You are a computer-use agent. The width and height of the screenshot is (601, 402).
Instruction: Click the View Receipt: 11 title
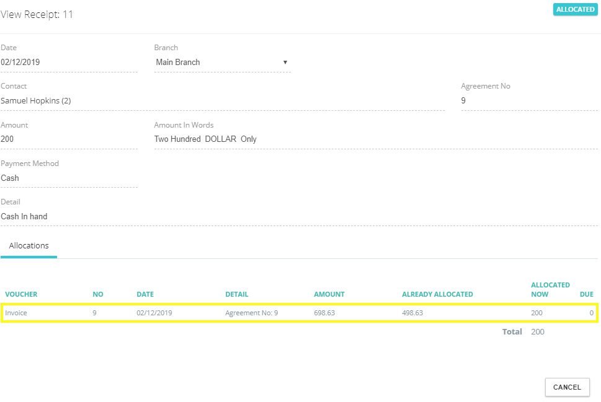pos(37,14)
